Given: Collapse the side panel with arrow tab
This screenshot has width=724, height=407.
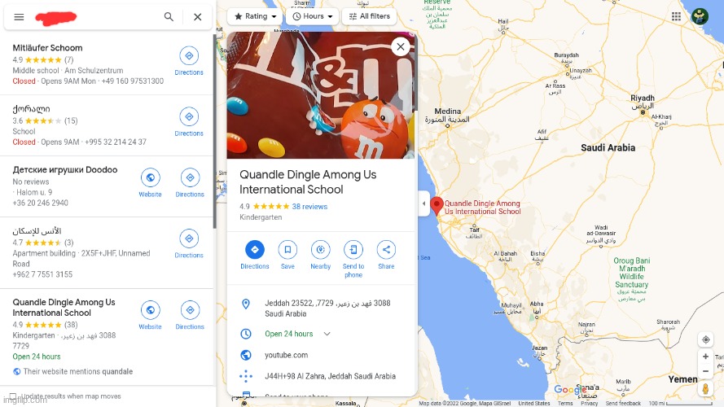Looking at the screenshot, I should click(423, 203).
